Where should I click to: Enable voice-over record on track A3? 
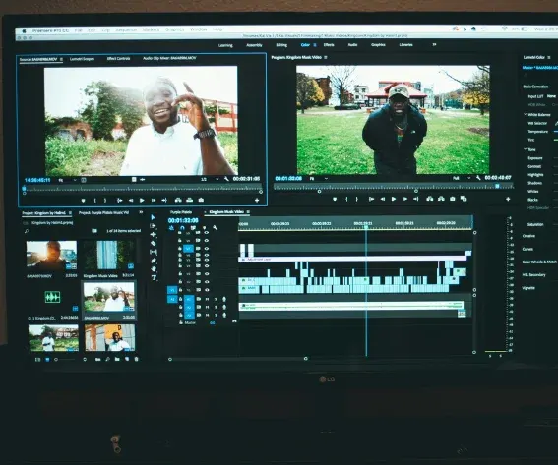click(224, 315)
